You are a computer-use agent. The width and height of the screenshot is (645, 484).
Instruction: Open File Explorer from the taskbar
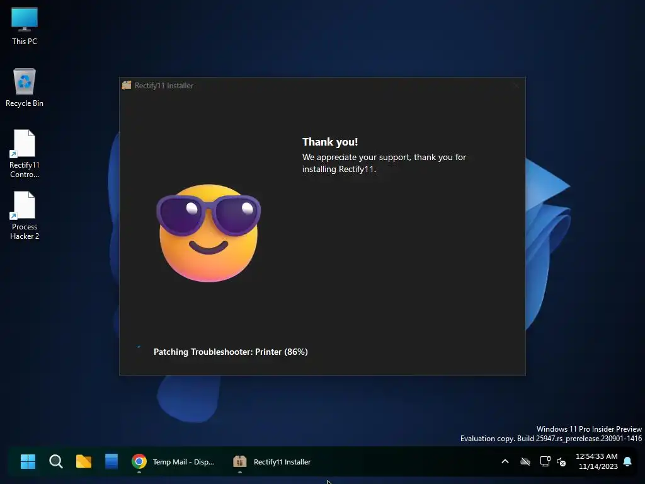coord(84,461)
